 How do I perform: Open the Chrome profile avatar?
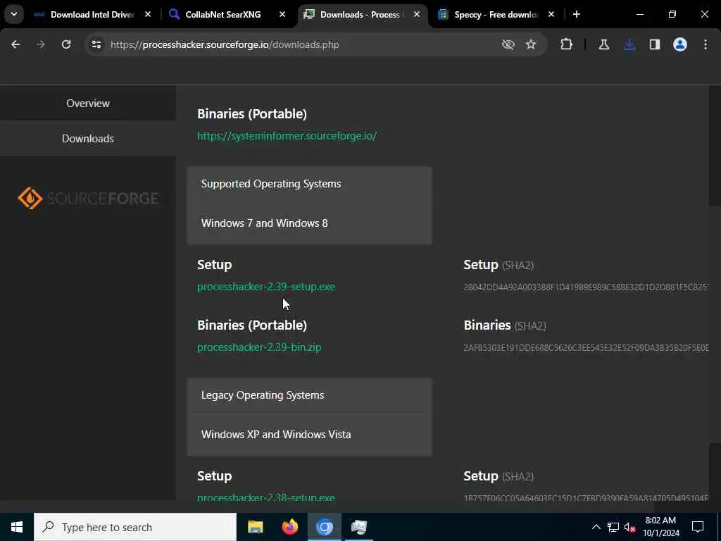click(x=680, y=44)
